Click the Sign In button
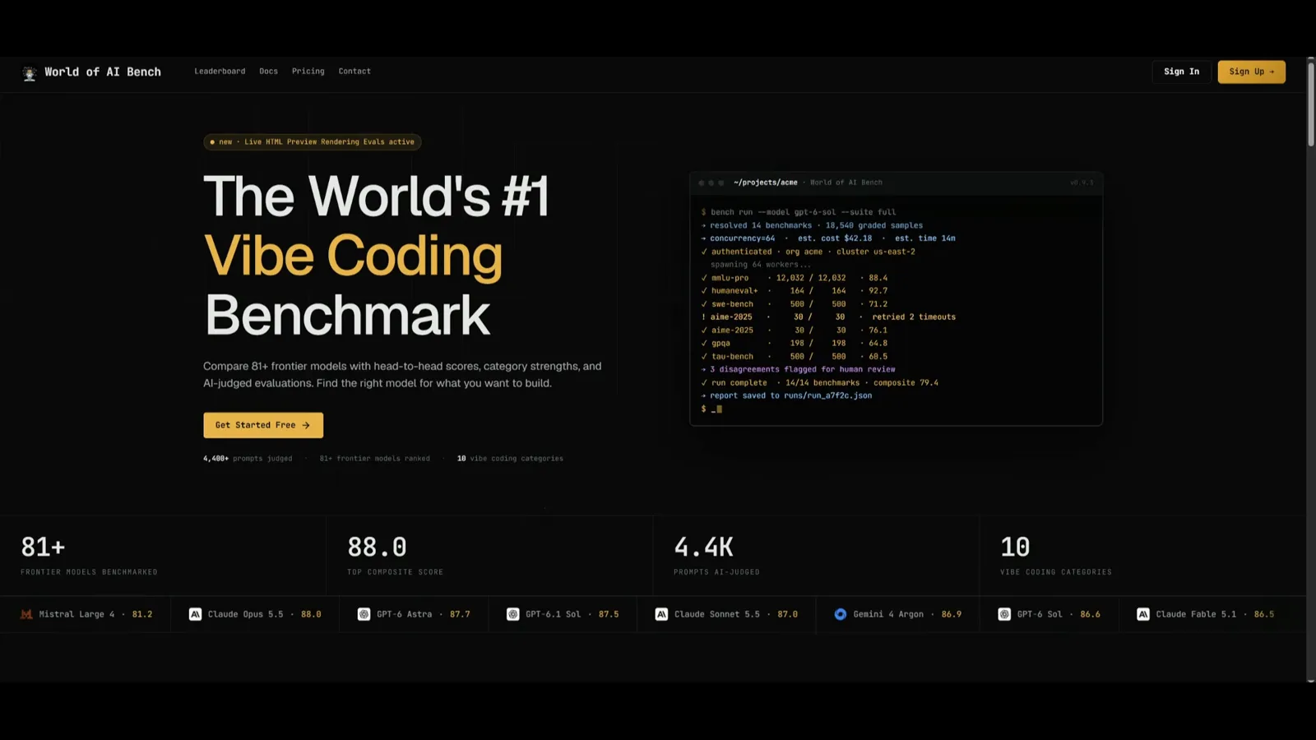 pyautogui.click(x=1181, y=72)
